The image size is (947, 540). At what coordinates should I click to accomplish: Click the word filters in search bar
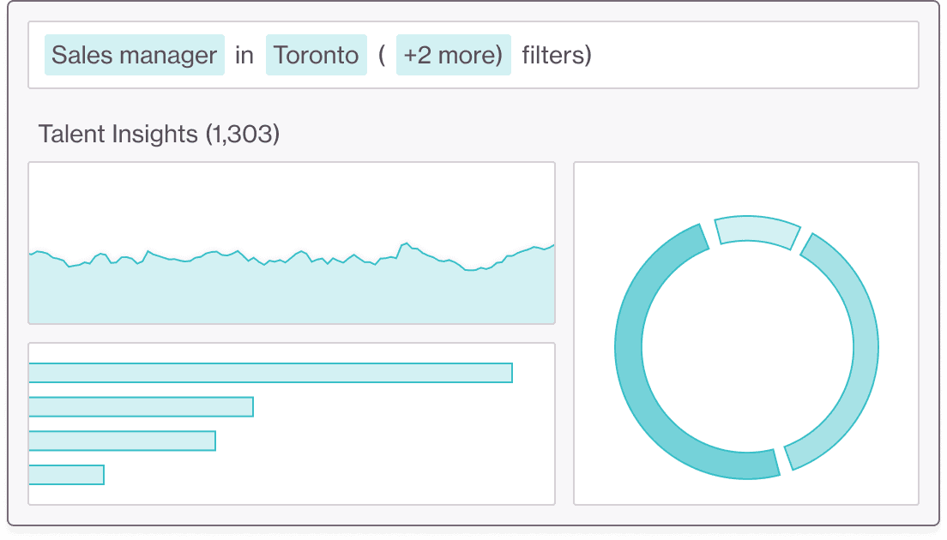tap(556, 56)
